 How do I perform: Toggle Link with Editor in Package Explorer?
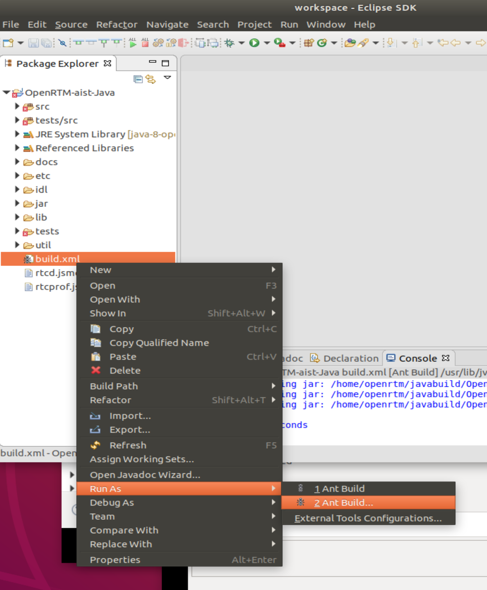151,79
